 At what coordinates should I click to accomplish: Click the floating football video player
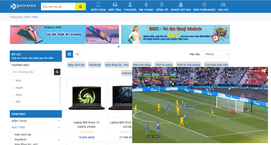200,105
